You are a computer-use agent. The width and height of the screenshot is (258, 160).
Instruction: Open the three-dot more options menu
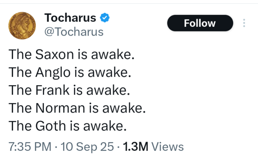(244, 23)
